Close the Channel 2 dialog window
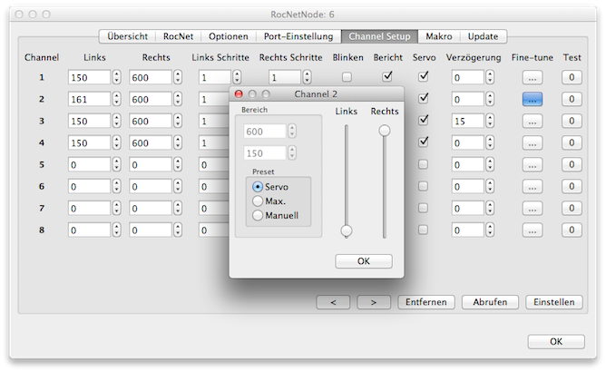The image size is (606, 372). [239, 93]
